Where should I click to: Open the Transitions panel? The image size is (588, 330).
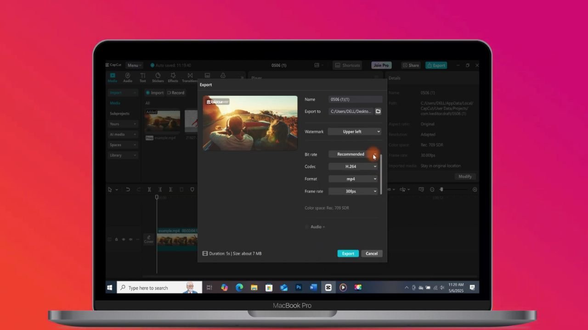[190, 77]
